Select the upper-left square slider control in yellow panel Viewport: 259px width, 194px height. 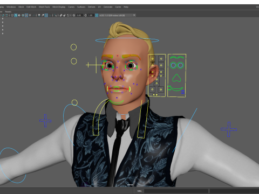(x=153, y=59)
